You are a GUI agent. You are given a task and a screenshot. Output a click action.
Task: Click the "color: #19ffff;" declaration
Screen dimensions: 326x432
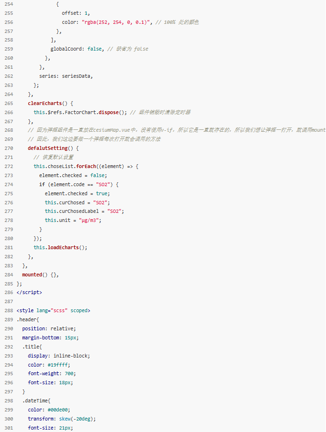[49, 365]
